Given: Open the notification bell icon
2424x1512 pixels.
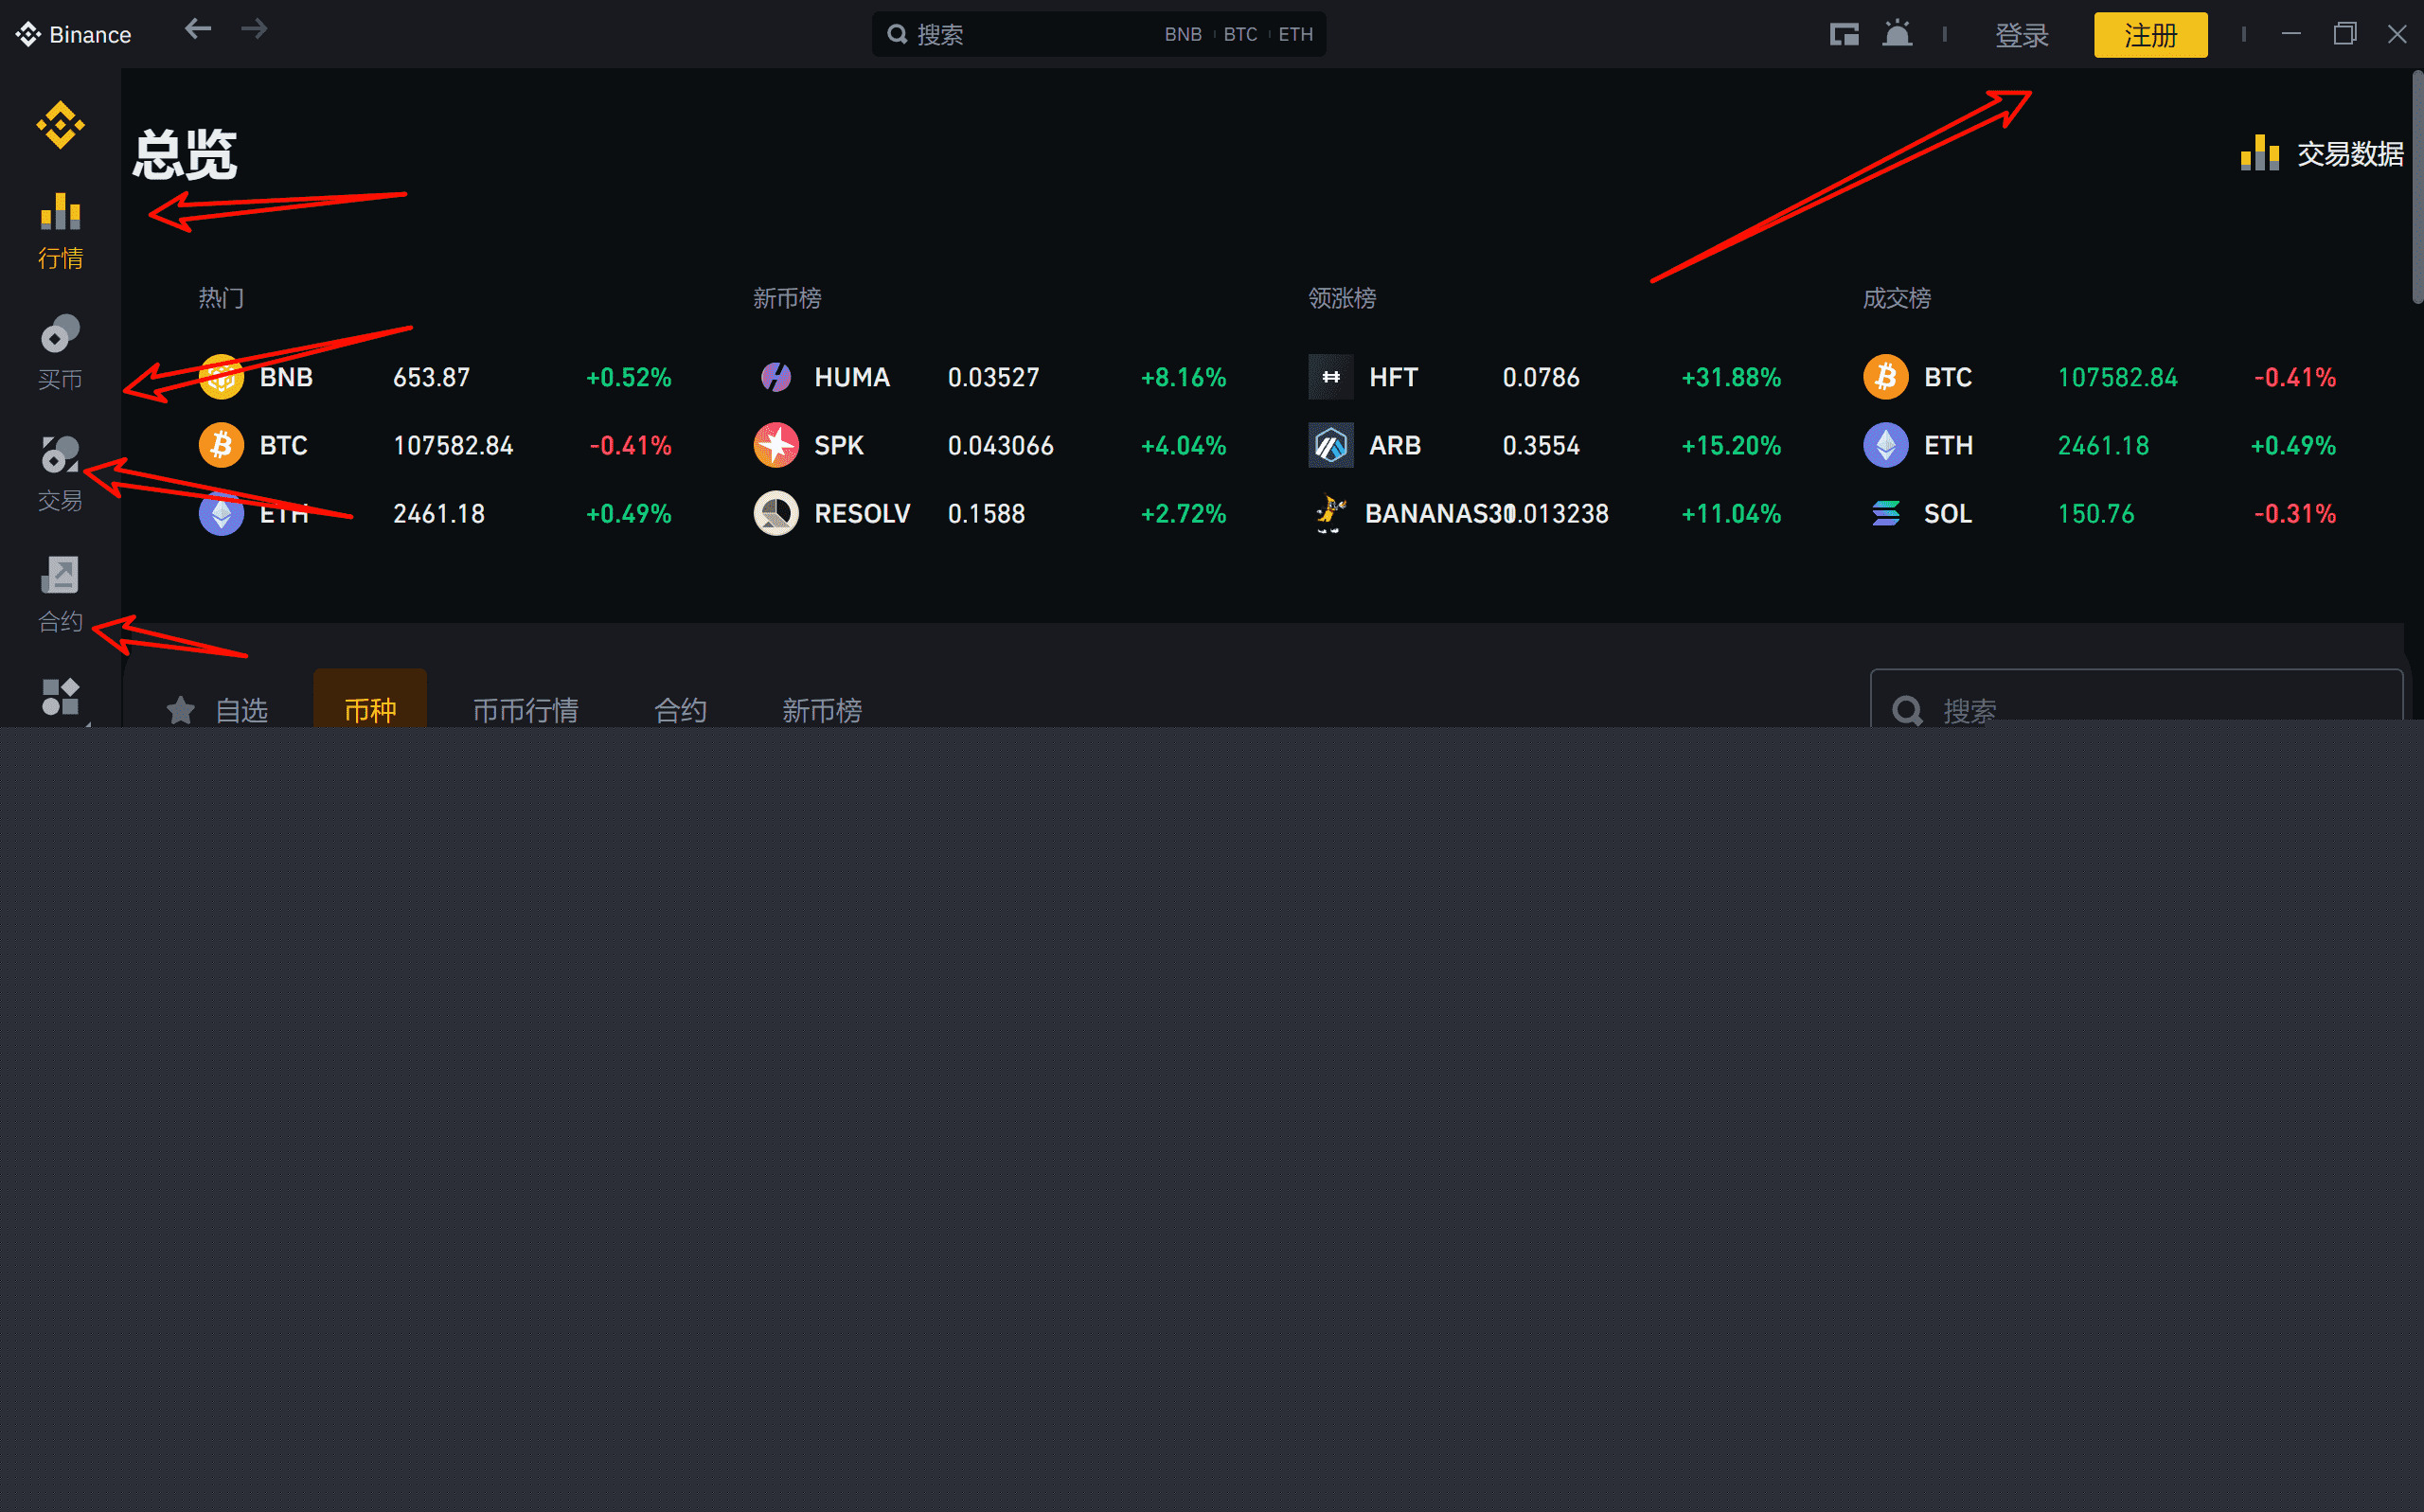Looking at the screenshot, I should click(x=1897, y=34).
